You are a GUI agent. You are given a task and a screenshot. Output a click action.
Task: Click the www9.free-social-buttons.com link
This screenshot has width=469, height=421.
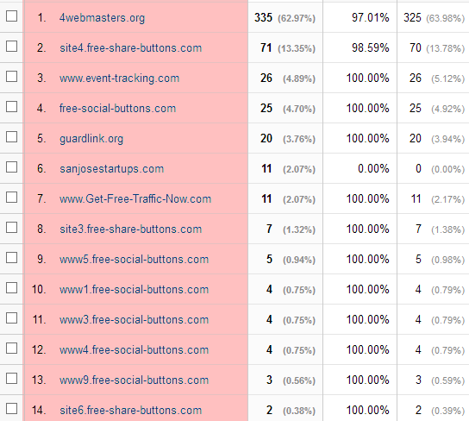[134, 380]
